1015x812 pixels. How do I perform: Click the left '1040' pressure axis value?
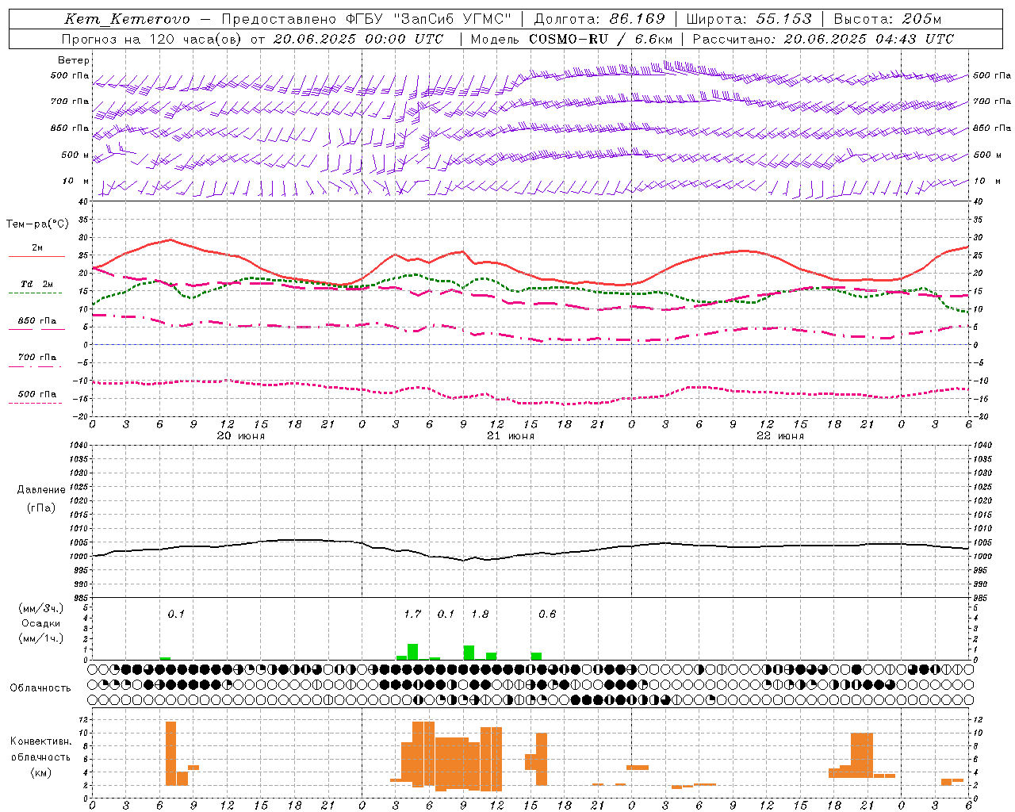[x=80, y=446]
